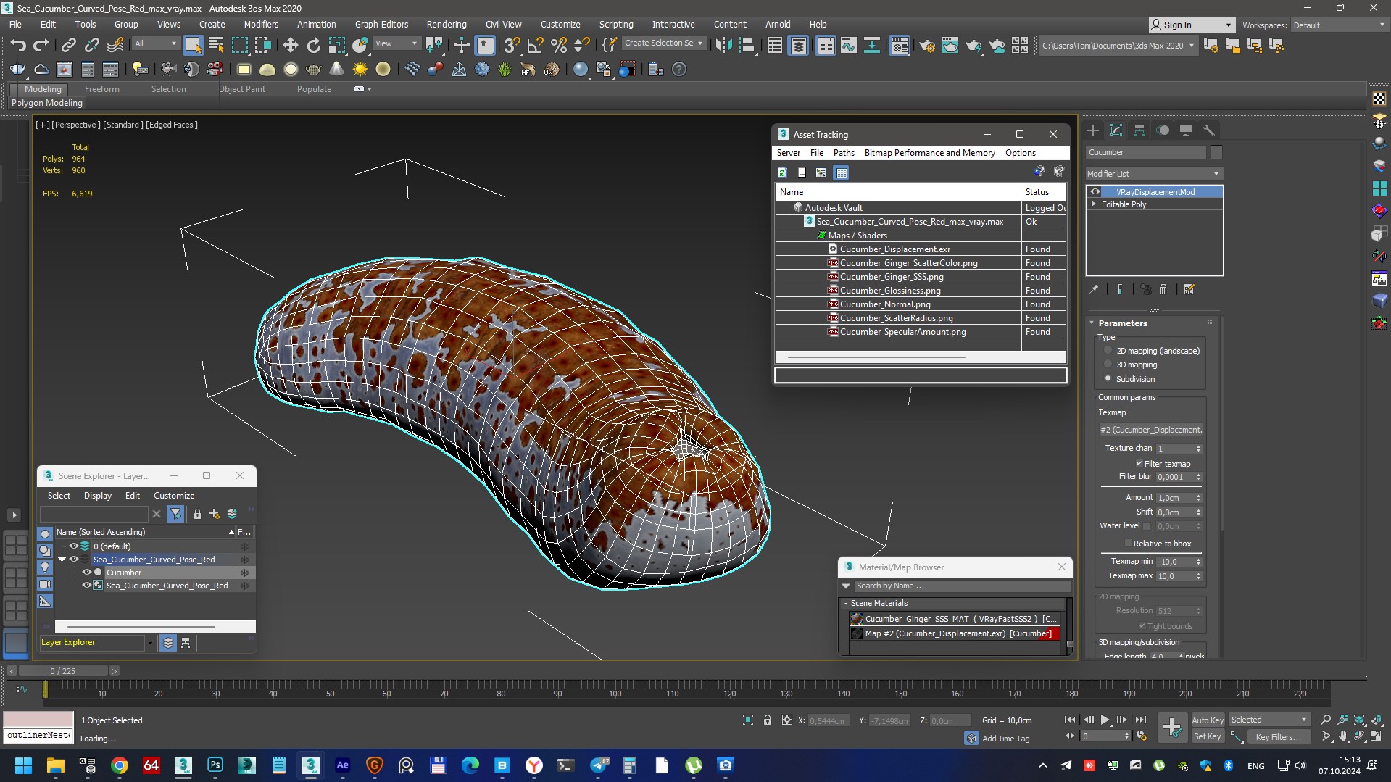Click the time slider 0 / 225
This screenshot has height=782, width=1391.
tap(63, 671)
